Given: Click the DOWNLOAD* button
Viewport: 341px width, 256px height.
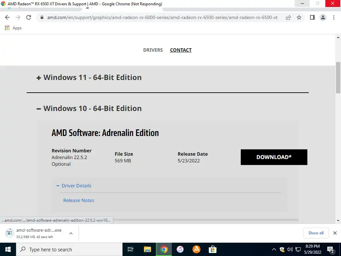Looking at the screenshot, I should pos(274,157).
